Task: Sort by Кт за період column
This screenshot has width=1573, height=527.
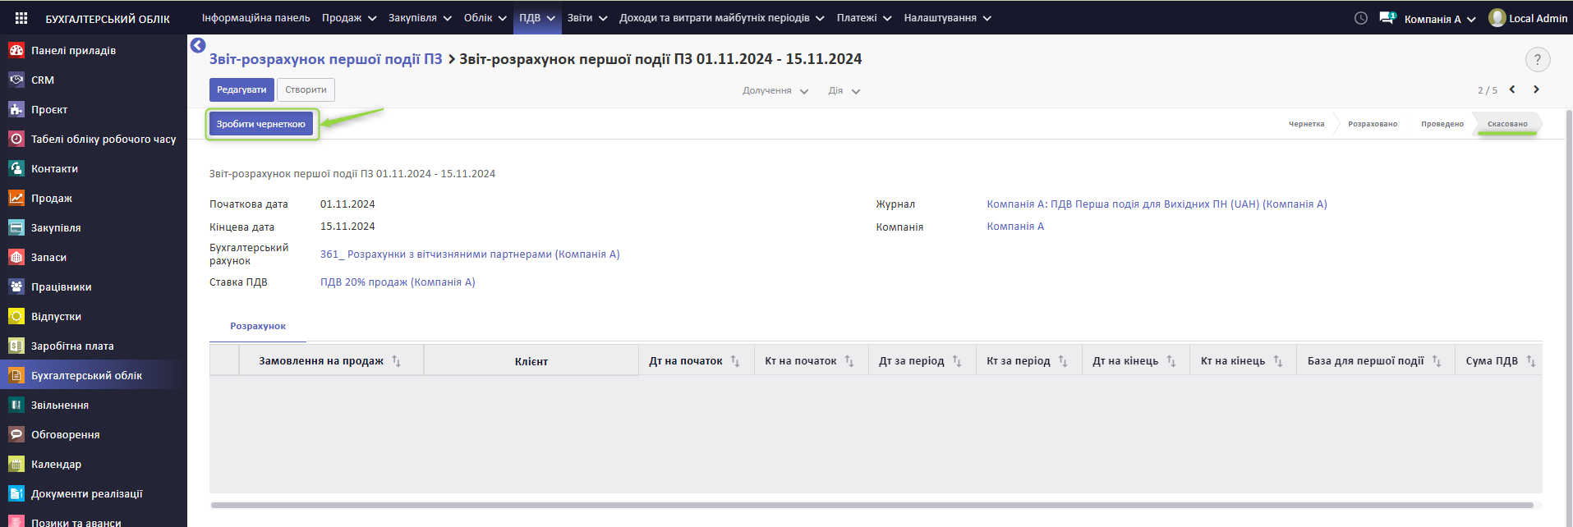Action: [x=1028, y=360]
